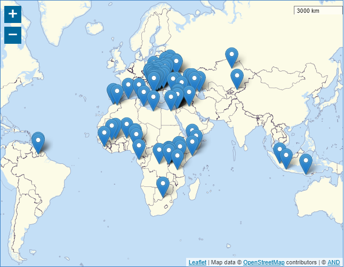The height and width of the screenshot is (267, 344).
Task: Zoom out with the minus button
Action: (x=13, y=35)
